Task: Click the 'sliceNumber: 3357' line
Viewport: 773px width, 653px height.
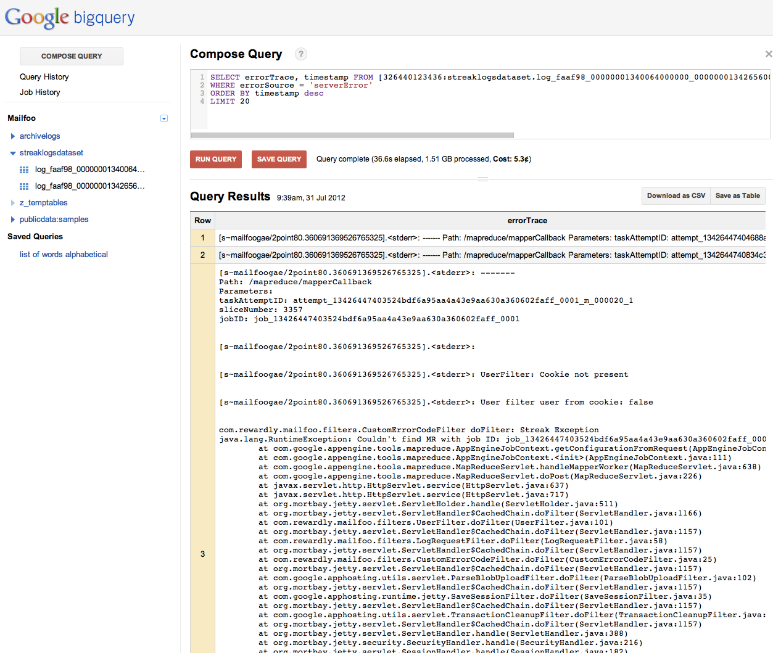Action: (261, 310)
